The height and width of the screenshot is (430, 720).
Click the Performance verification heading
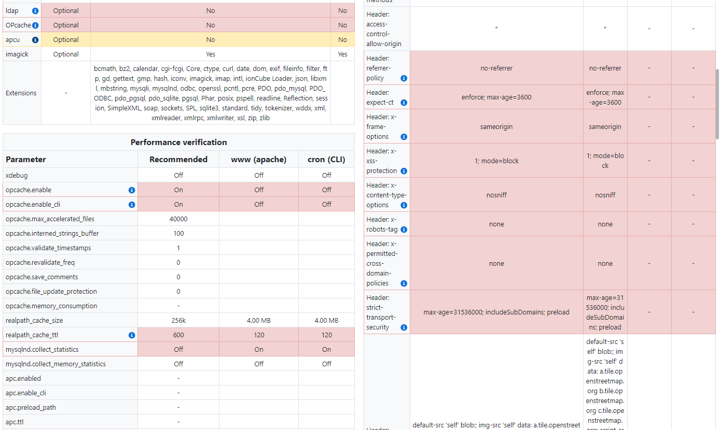(x=178, y=142)
